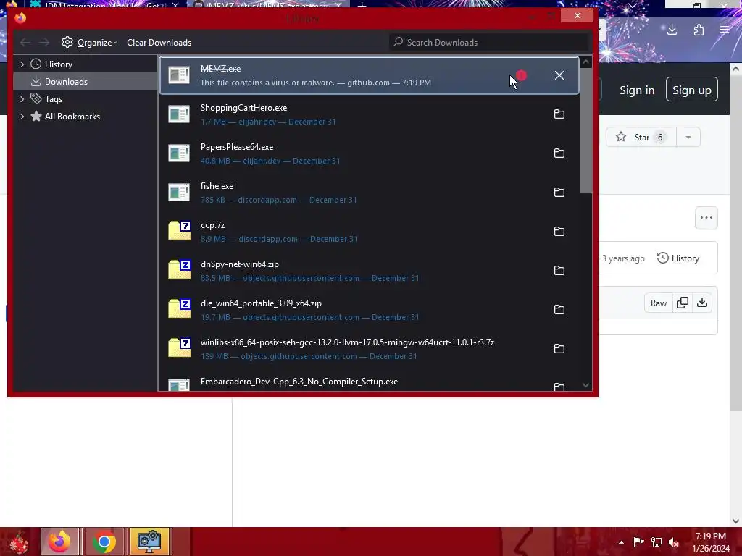Screen dimensions: 742x556
Task: Click Sign up on GitHub page
Action: tap(691, 89)
